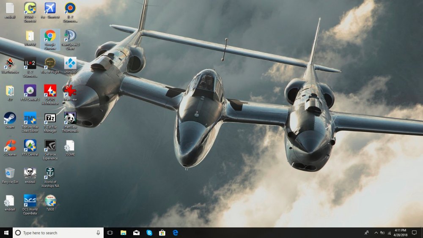The height and width of the screenshot is (238, 423).
Task: Select the Rise of Flight shortcut
Action: pyautogui.click(x=50, y=64)
